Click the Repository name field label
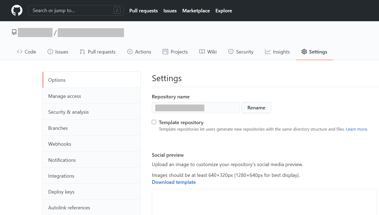 point(171,97)
